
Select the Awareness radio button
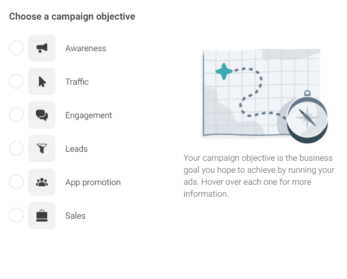coord(16,48)
